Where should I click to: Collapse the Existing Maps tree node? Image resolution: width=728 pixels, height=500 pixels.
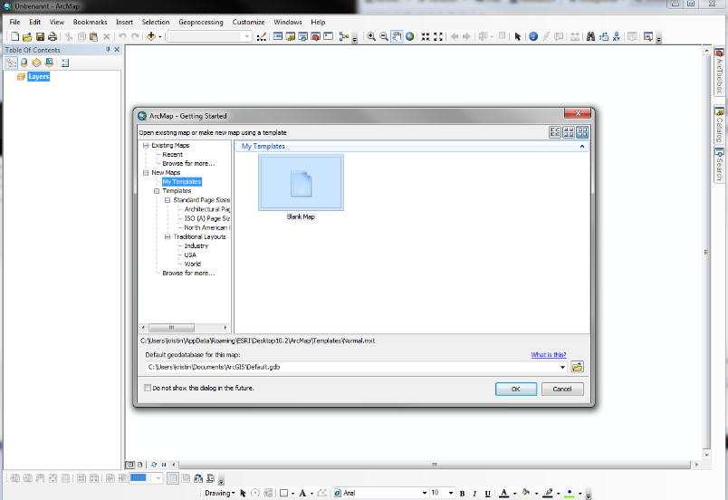tap(146, 145)
